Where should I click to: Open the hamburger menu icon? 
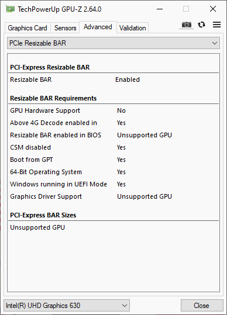coord(216,25)
